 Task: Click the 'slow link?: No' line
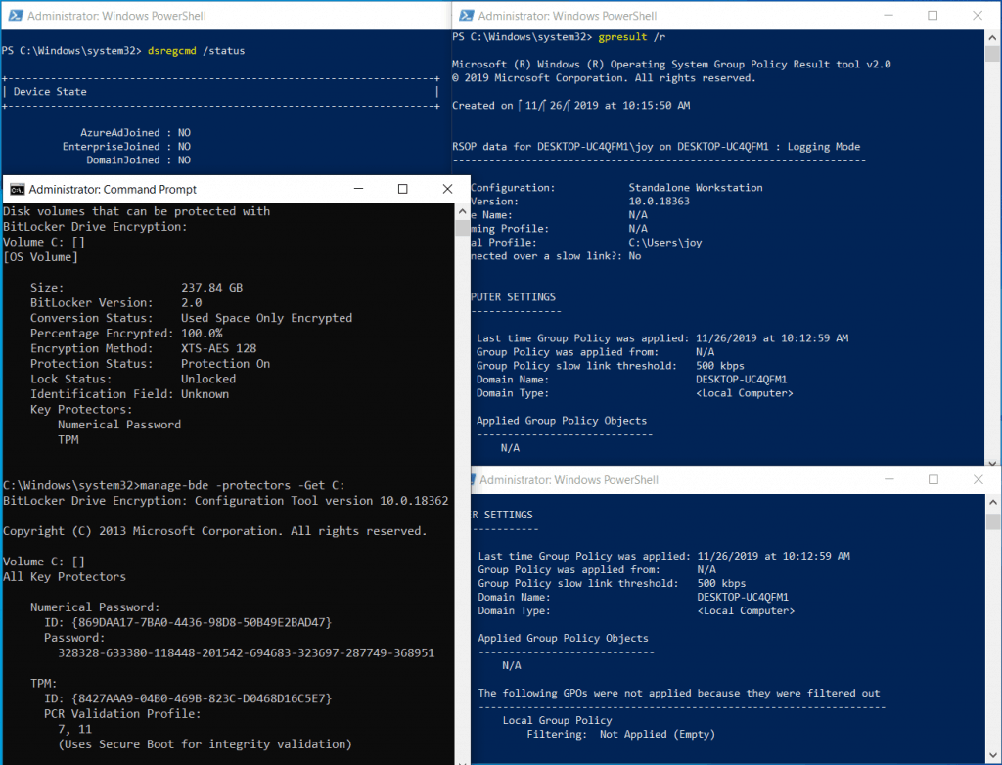tap(556, 256)
